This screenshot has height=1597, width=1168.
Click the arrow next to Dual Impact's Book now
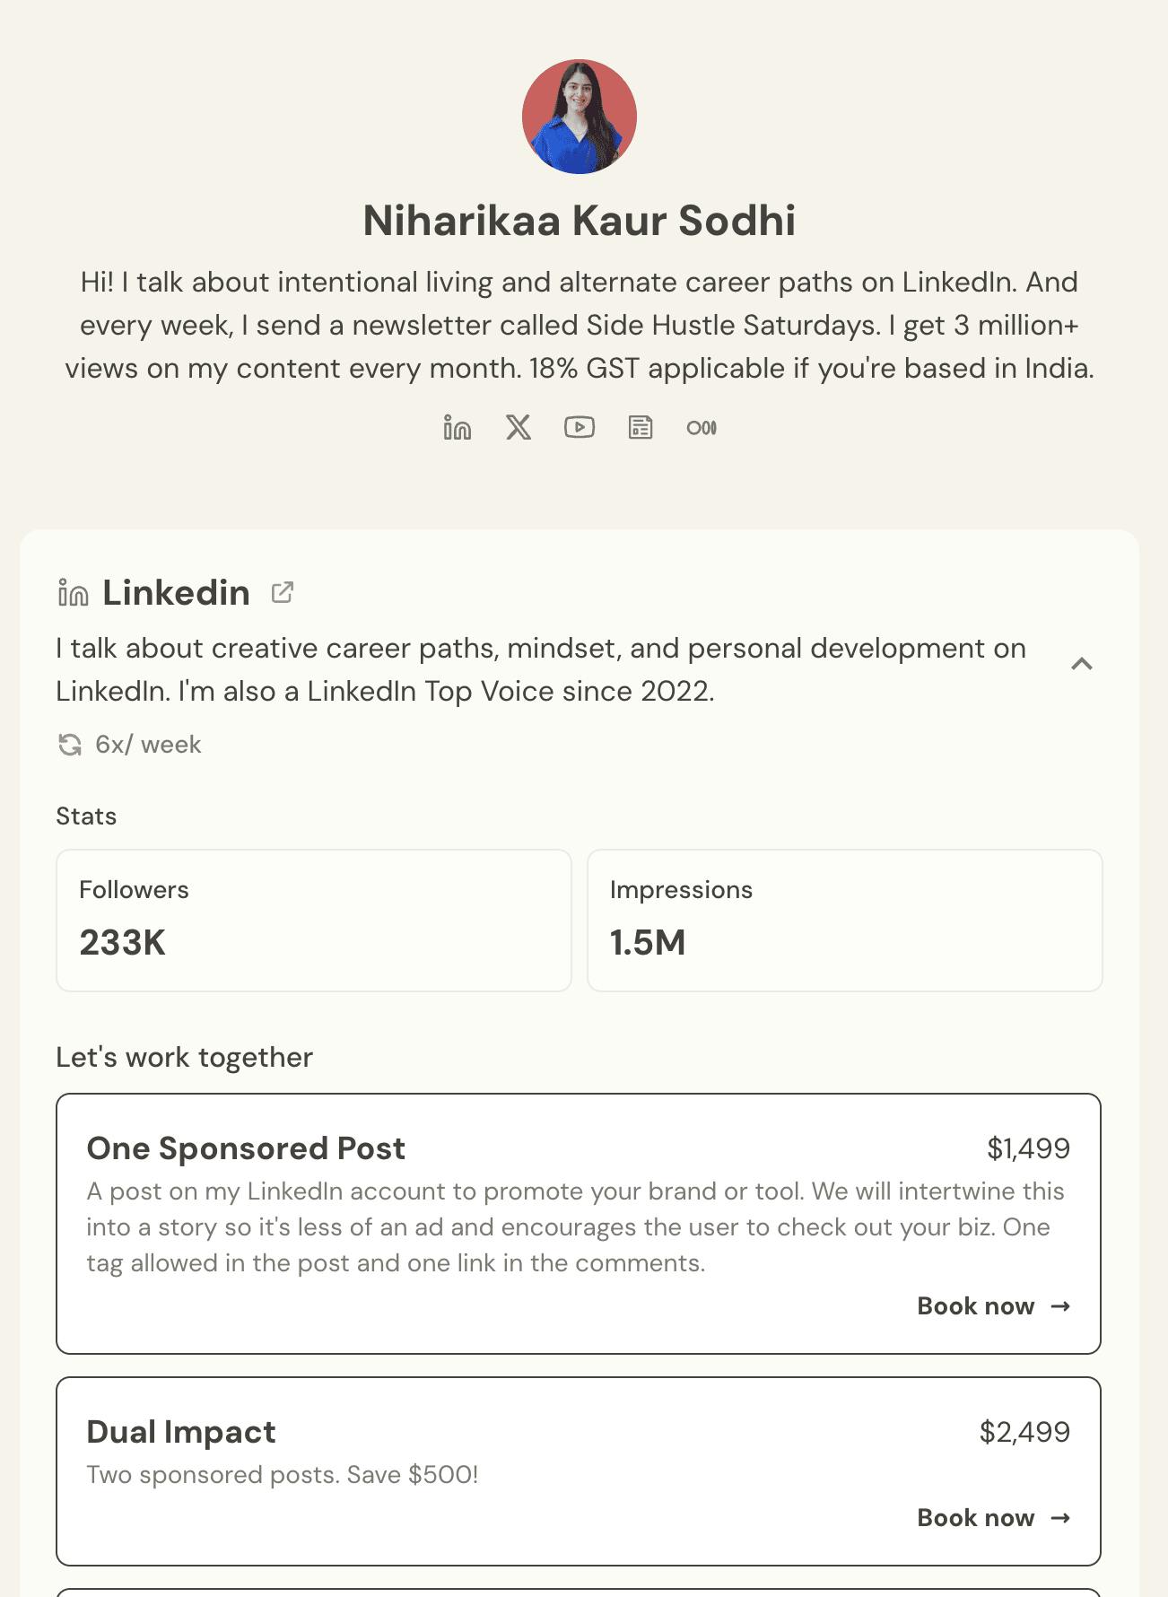coord(1060,1518)
